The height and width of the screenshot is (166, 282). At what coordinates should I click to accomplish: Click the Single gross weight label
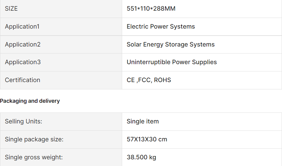pos(34,157)
